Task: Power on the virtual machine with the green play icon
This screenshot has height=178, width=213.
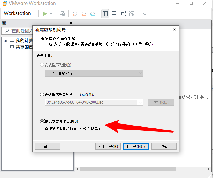Action: click(x=44, y=14)
